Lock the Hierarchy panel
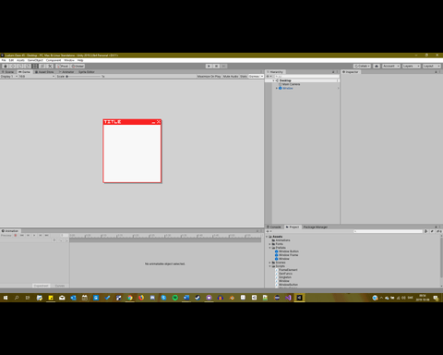This screenshot has height=355, width=443. (333, 72)
